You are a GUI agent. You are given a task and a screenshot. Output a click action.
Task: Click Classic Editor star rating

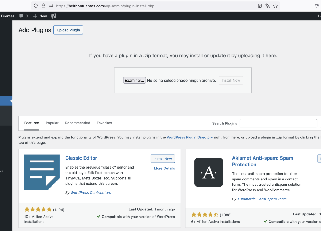point(38,210)
